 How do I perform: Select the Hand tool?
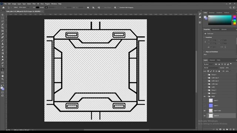(x=3, y=76)
